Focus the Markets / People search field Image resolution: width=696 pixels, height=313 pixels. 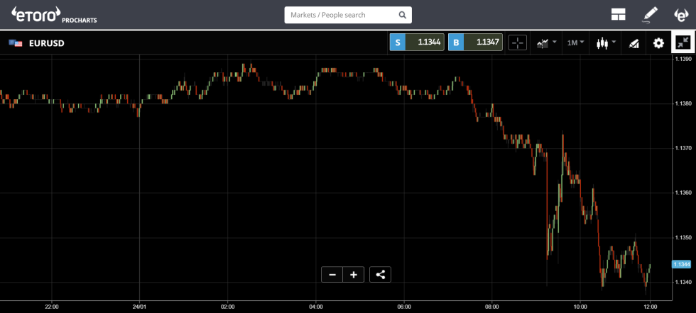coord(341,15)
